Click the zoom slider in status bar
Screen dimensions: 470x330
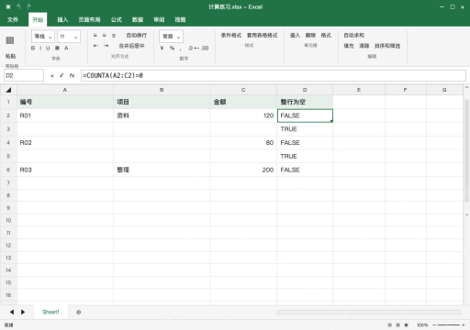click(x=449, y=325)
